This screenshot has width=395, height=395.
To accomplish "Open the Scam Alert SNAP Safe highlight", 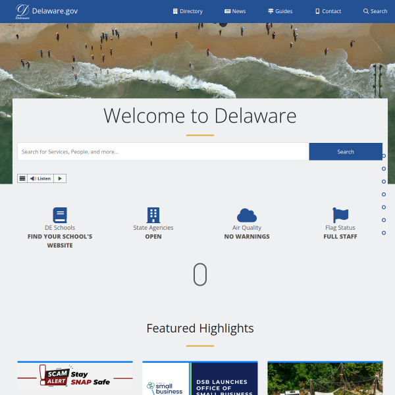I will (x=75, y=378).
